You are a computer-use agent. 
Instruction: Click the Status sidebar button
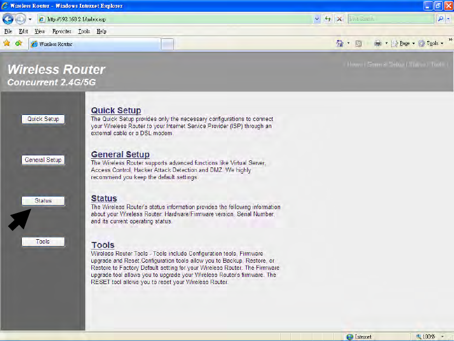tap(43, 201)
